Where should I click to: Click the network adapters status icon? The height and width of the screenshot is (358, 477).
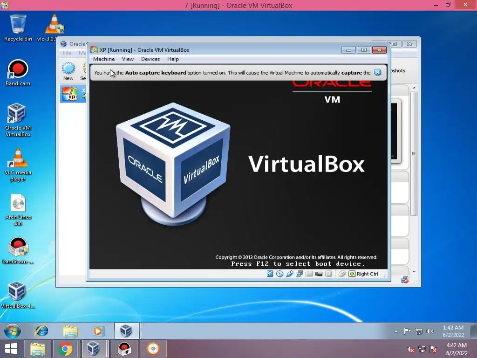(300, 274)
